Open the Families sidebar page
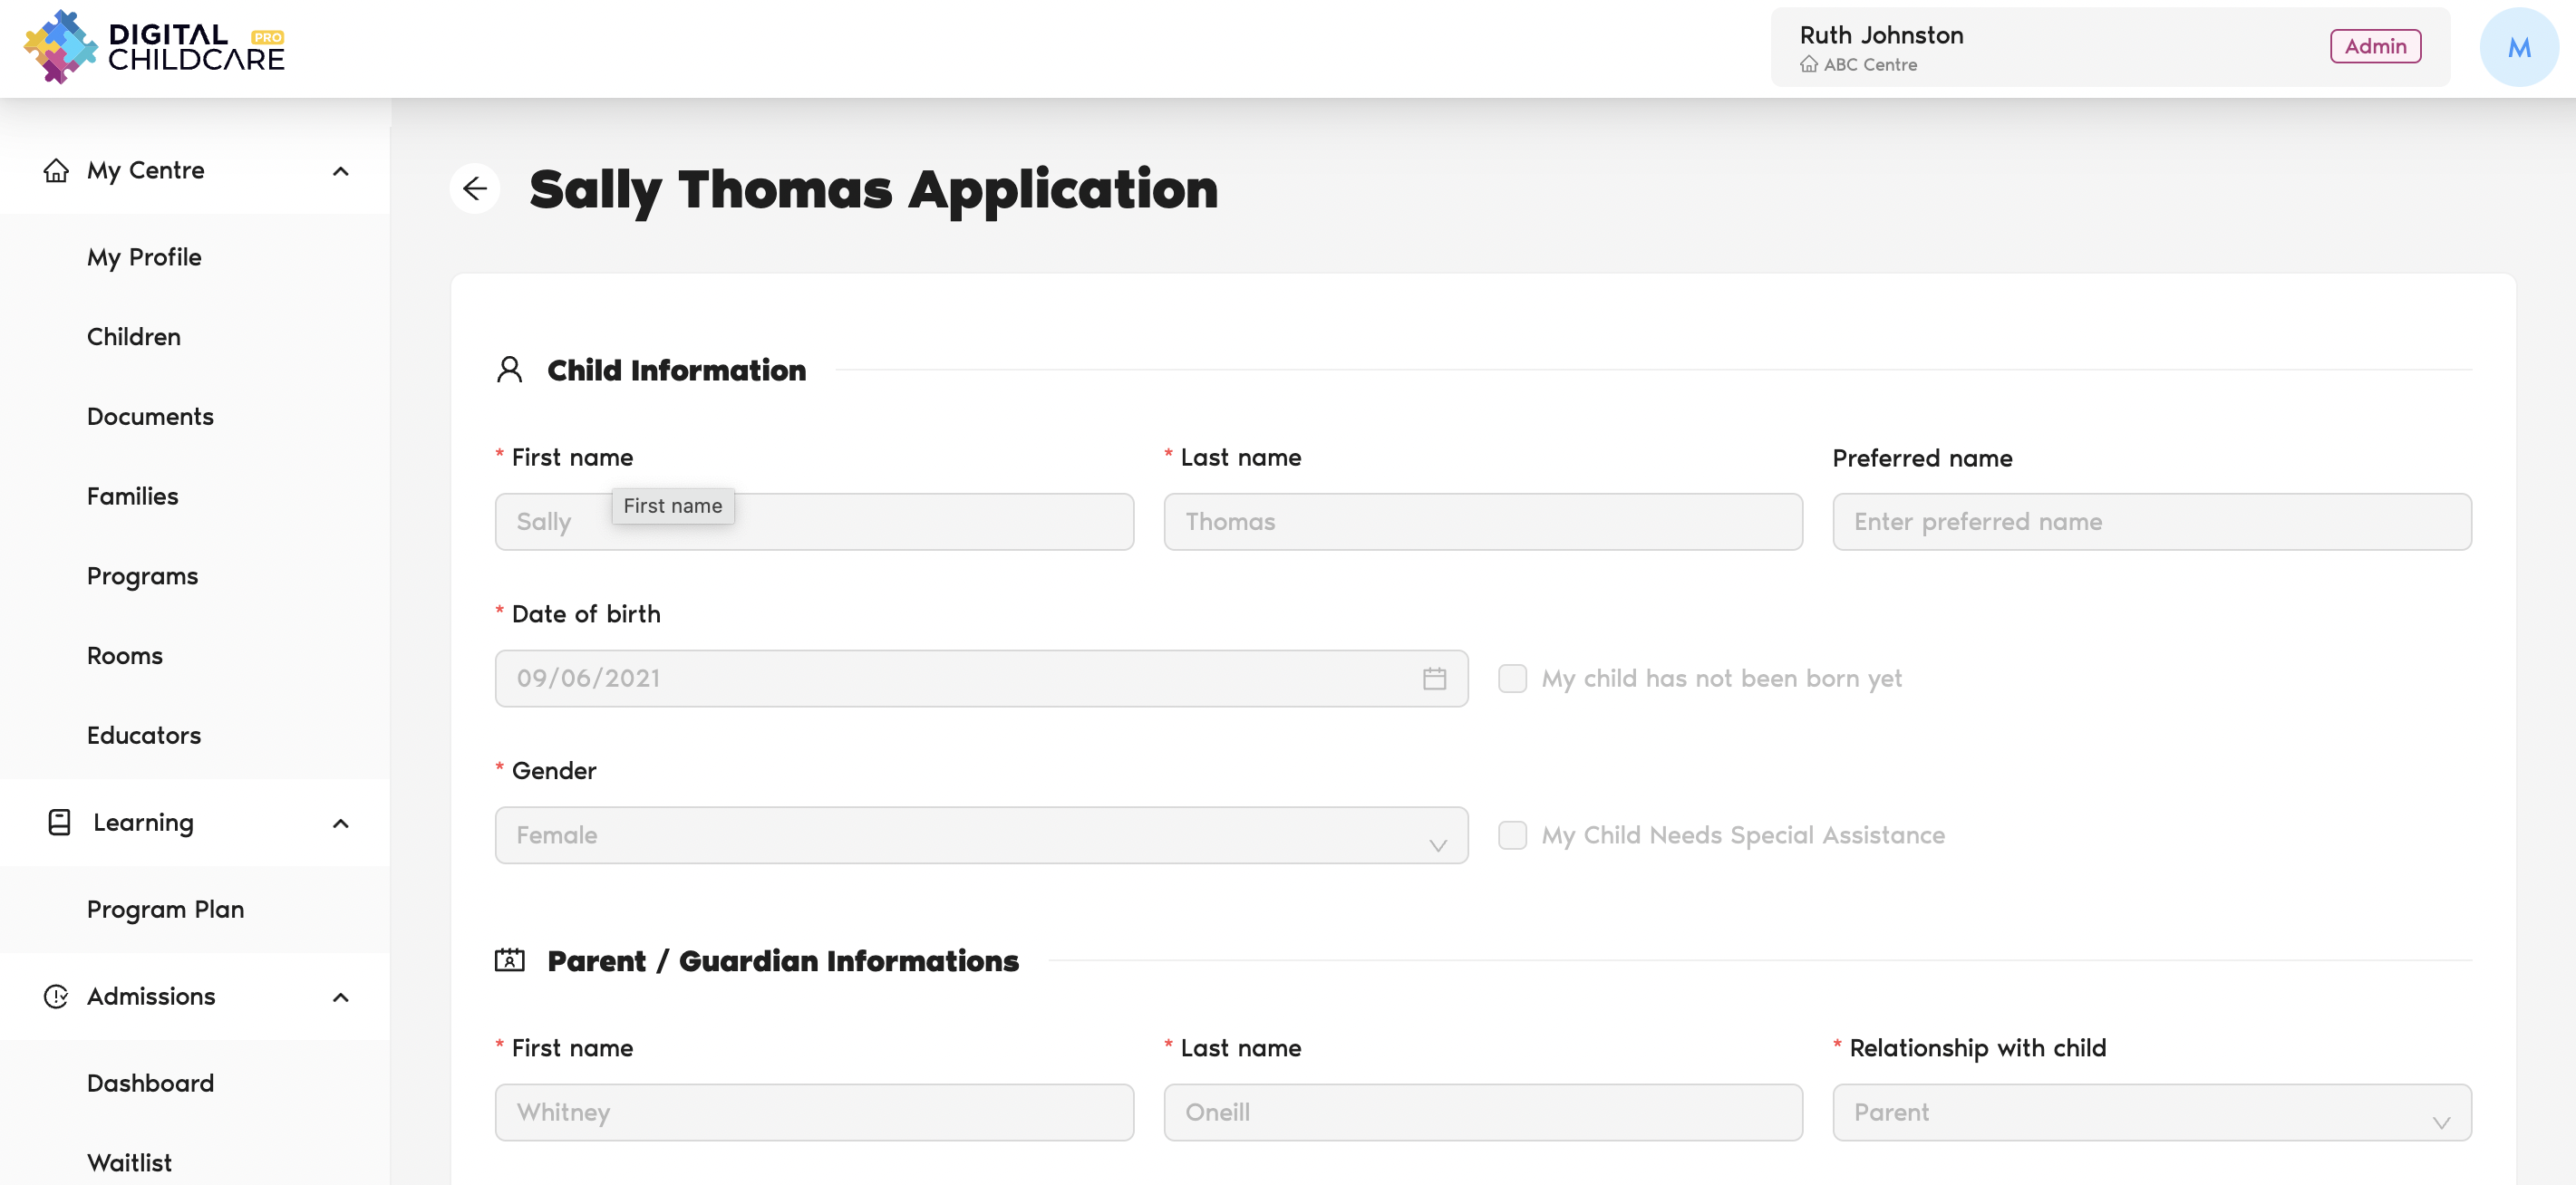 click(x=132, y=496)
